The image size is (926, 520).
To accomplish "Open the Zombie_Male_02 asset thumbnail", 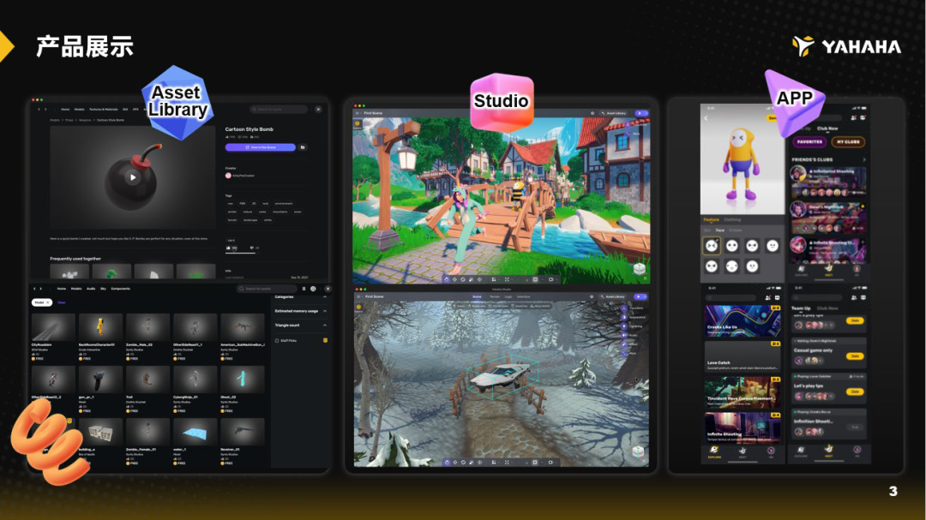I will 147,326.
